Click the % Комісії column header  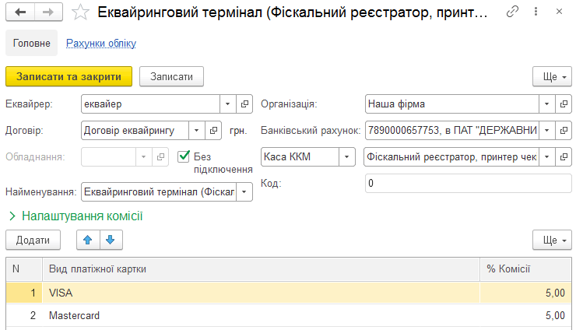(x=525, y=269)
